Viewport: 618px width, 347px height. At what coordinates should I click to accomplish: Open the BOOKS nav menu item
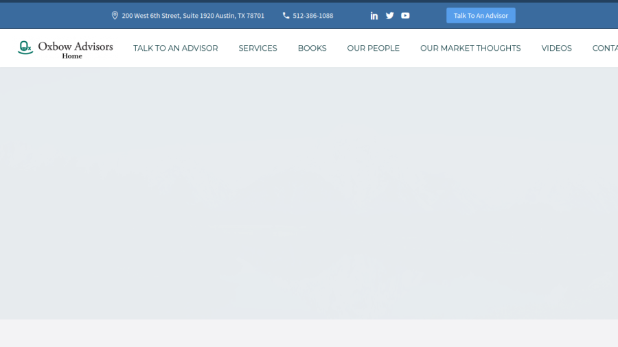tap(312, 48)
